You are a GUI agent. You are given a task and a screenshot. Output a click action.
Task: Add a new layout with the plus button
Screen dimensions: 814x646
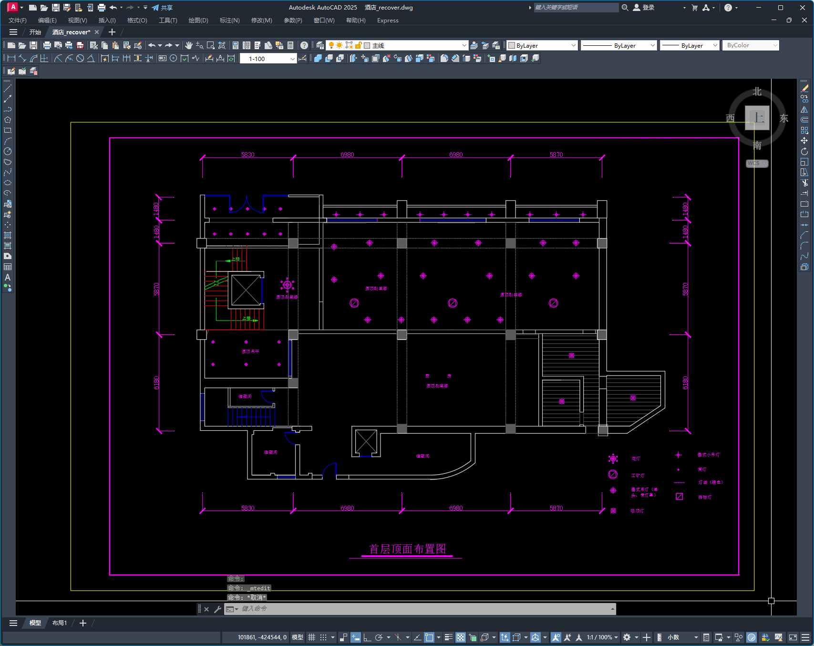(x=83, y=623)
